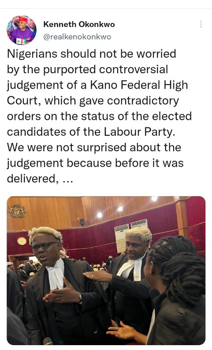Open Kenneth Okonkwo's profile avatar
Screen dimensions: 212x350
(22, 30)
